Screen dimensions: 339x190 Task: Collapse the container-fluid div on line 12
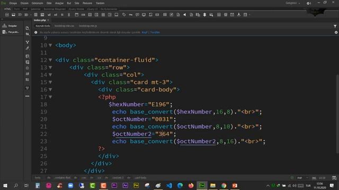tap(50, 60)
